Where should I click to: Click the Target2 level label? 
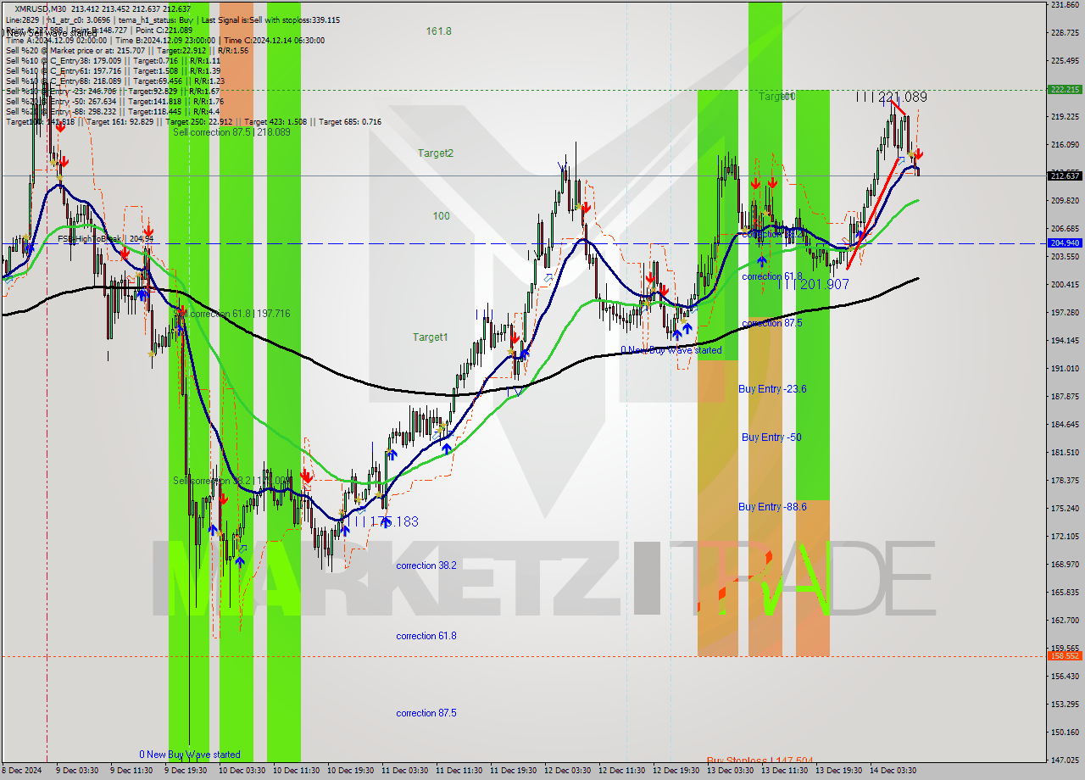point(436,153)
